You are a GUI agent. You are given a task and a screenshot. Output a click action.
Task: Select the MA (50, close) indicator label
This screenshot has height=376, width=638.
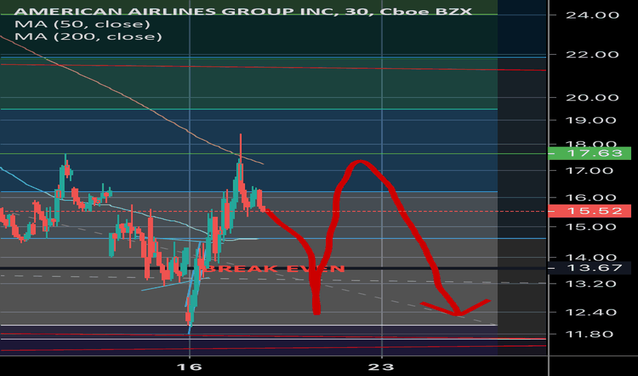(x=82, y=24)
